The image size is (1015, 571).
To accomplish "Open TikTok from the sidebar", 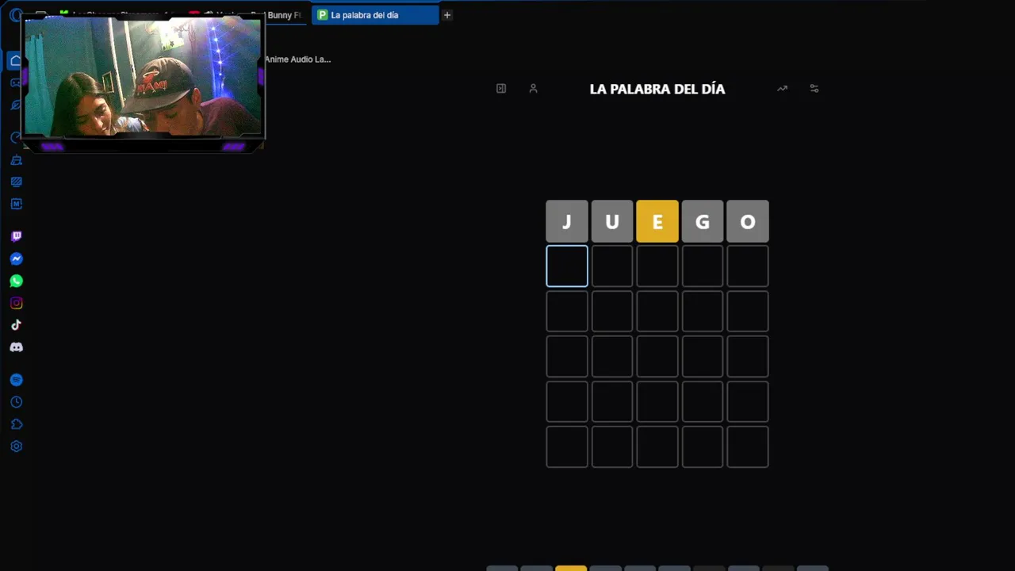I will [x=16, y=325].
